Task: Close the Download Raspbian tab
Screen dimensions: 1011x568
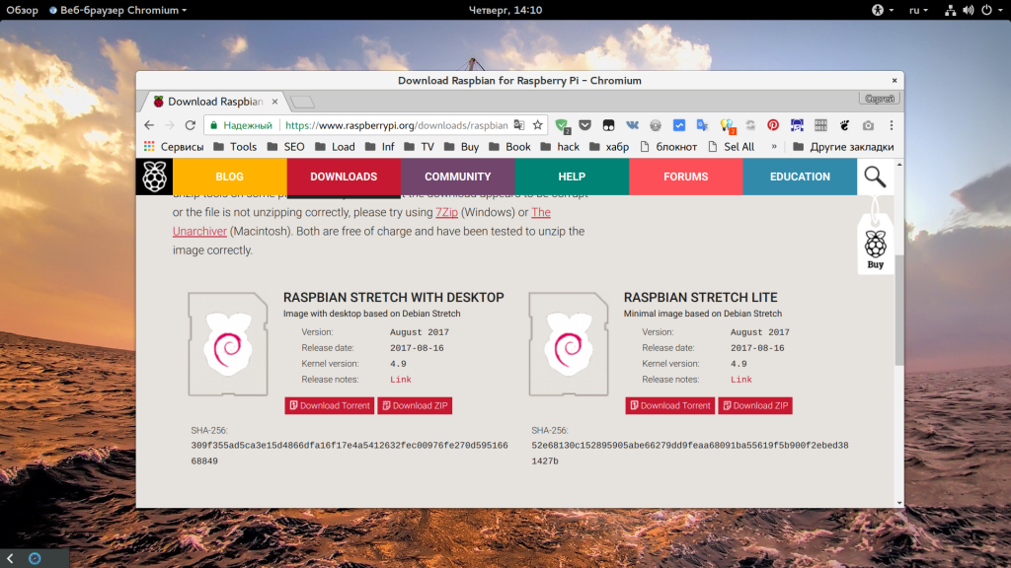Action: click(x=274, y=102)
